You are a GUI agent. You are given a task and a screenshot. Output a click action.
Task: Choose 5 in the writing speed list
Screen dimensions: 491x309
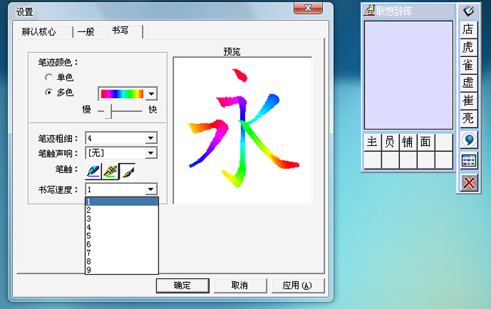coord(89,236)
